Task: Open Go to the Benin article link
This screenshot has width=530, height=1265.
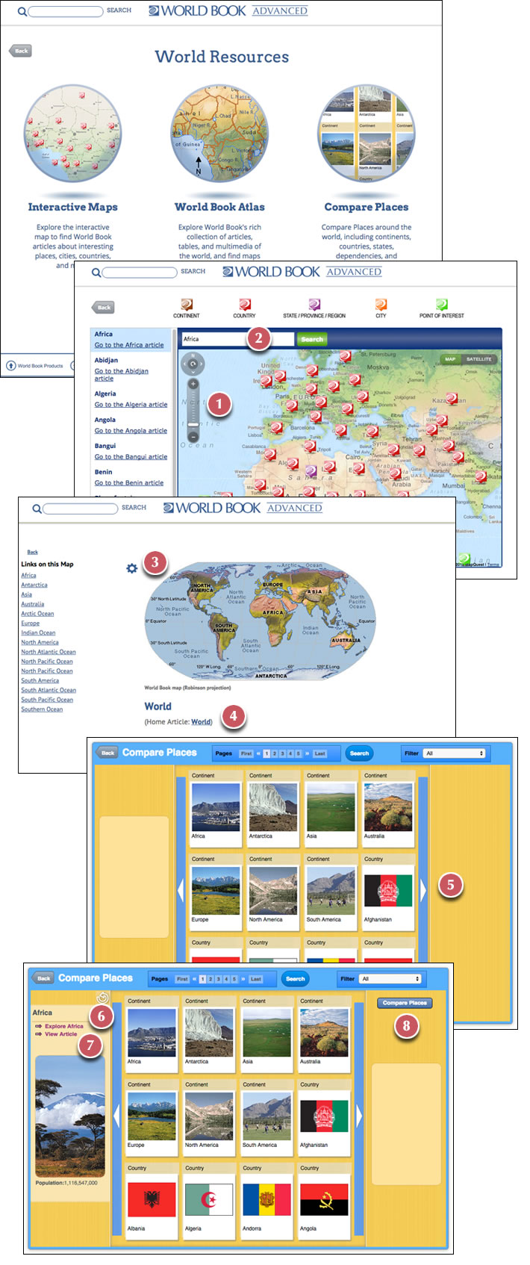Action: [129, 483]
